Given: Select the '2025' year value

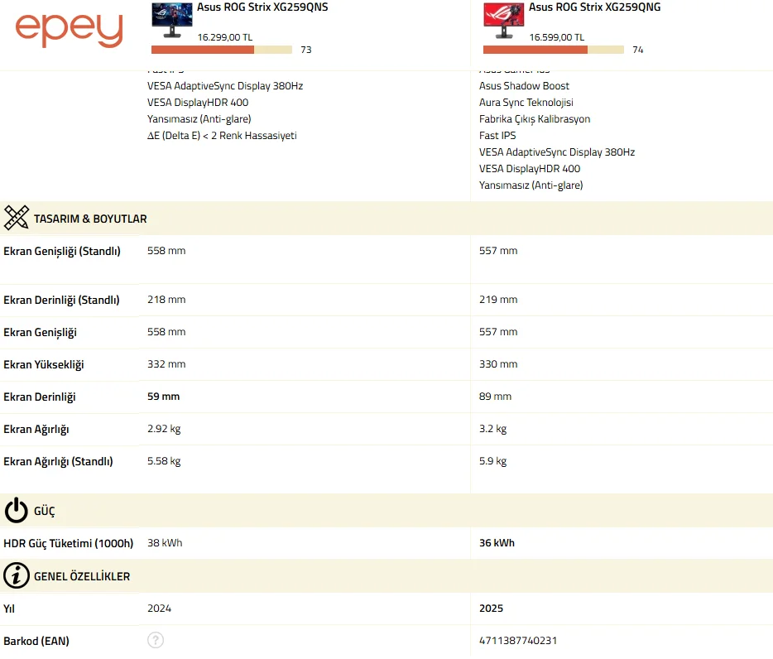Looking at the screenshot, I should click(x=491, y=608).
